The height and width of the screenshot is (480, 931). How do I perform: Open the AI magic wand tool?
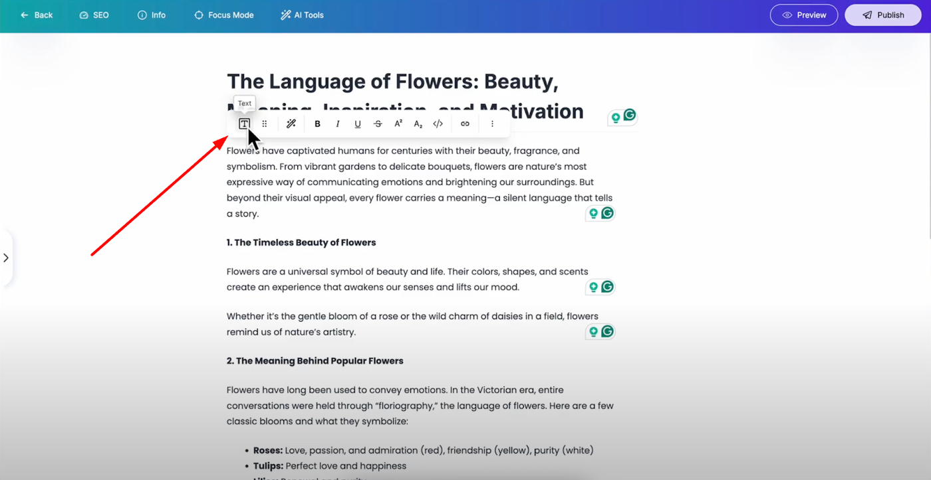tap(291, 124)
